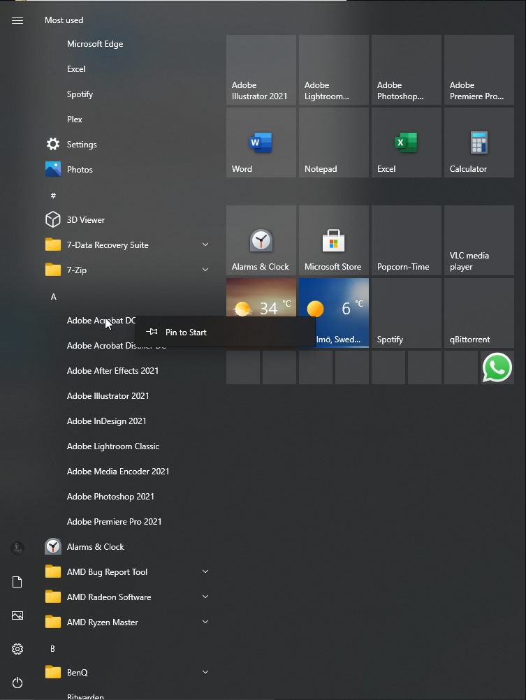Open Adobe Photoshop 2021 from the app list
Viewport: 526px width, 700px height.
point(110,497)
